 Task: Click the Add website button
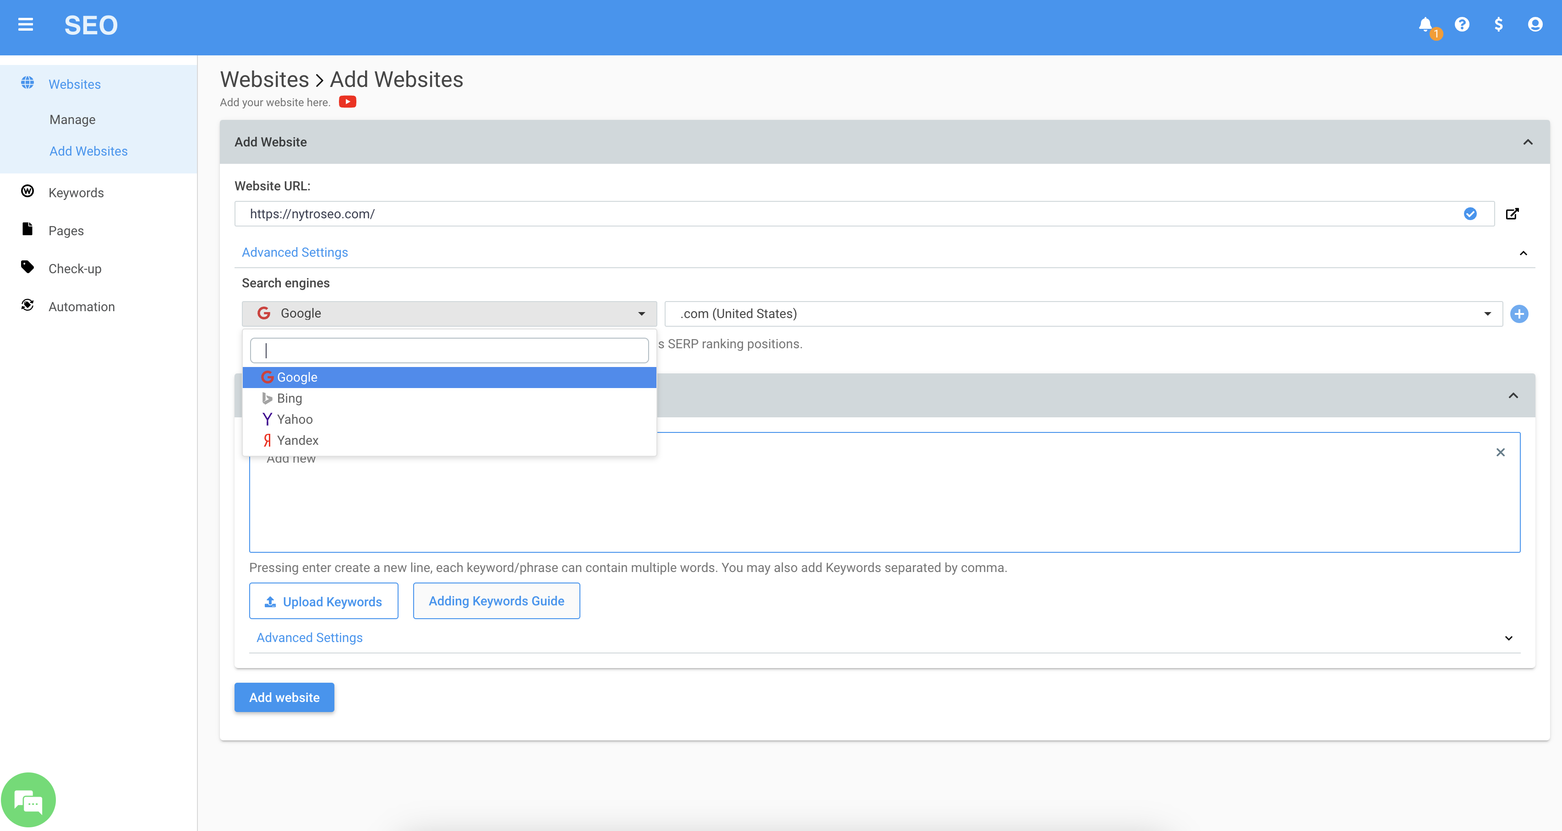pos(284,698)
